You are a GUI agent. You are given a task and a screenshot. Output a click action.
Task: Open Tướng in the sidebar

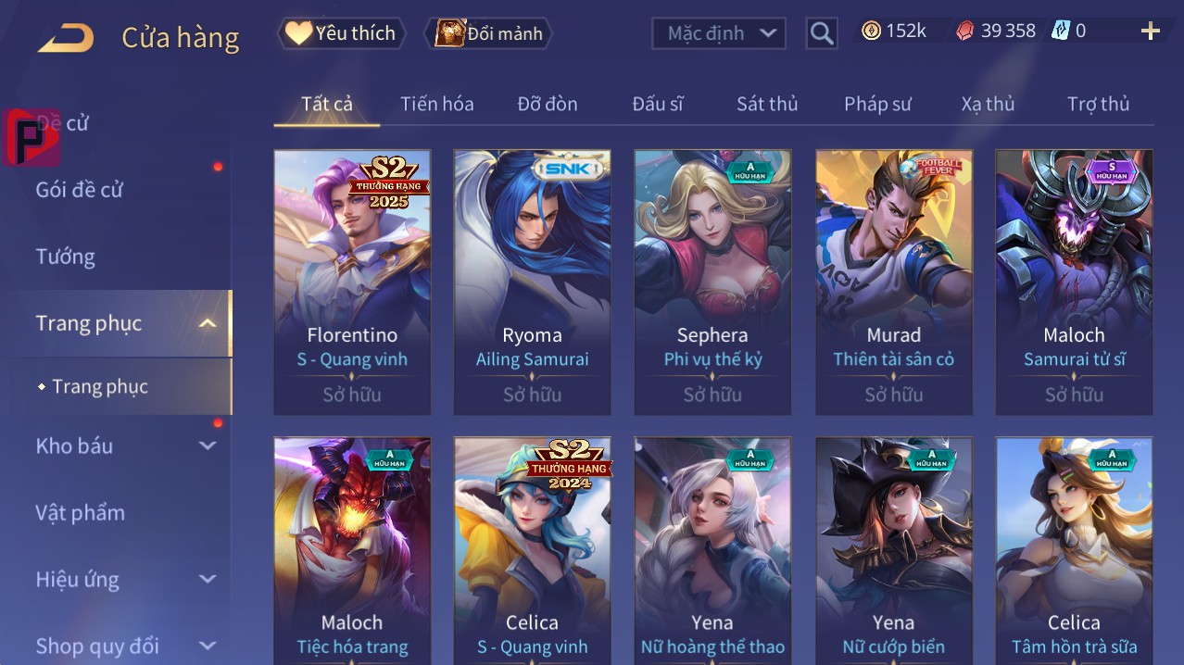click(x=65, y=257)
